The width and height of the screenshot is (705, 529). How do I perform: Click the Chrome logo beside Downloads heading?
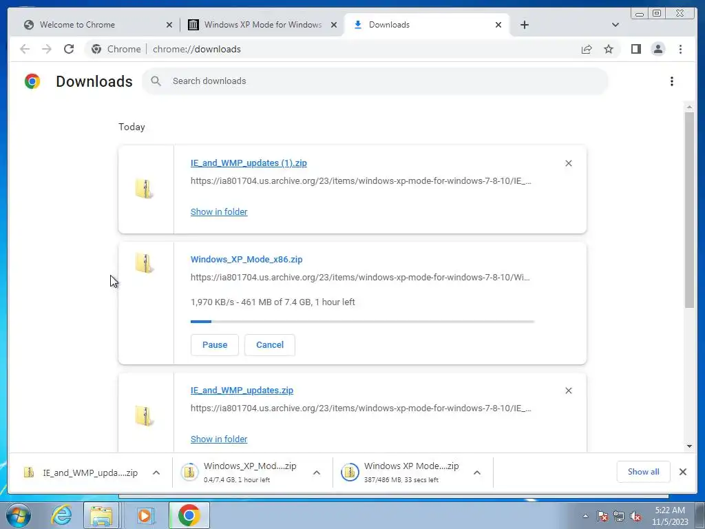coord(32,81)
